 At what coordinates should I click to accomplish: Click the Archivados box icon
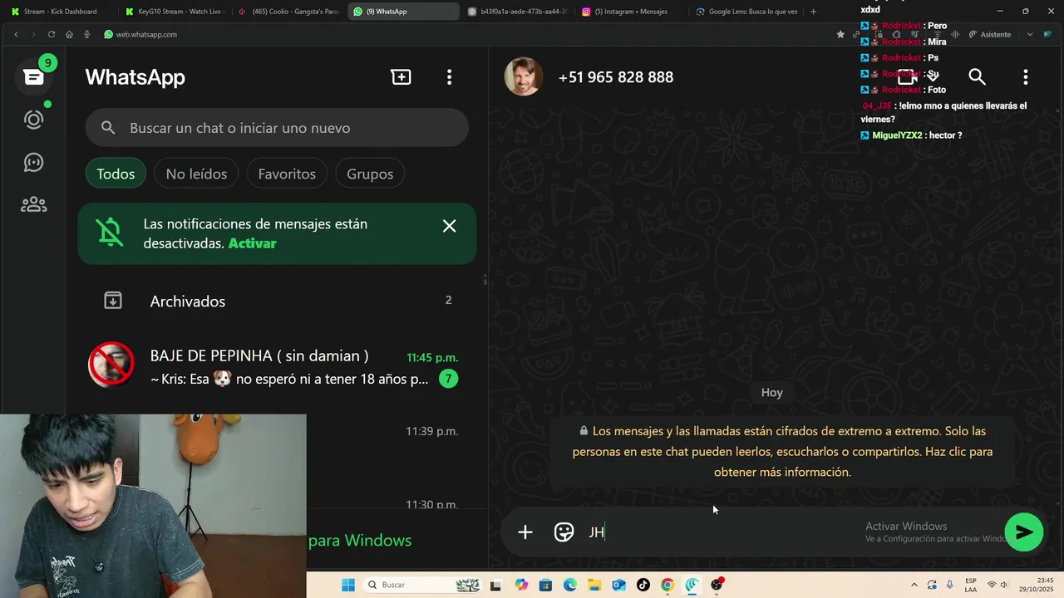click(113, 301)
